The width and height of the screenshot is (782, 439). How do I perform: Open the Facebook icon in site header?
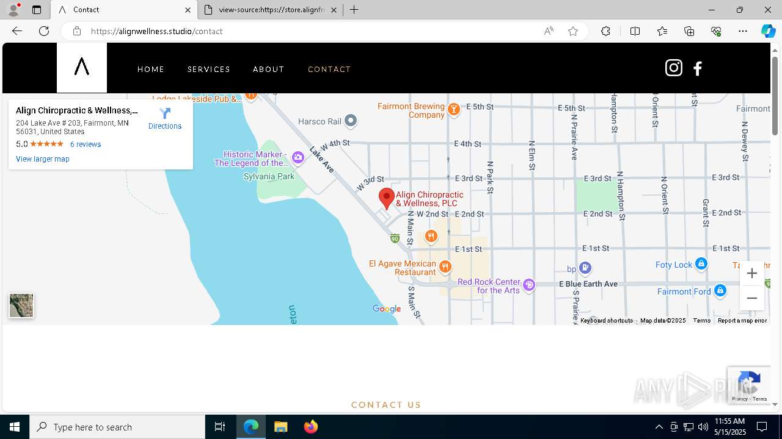point(698,68)
